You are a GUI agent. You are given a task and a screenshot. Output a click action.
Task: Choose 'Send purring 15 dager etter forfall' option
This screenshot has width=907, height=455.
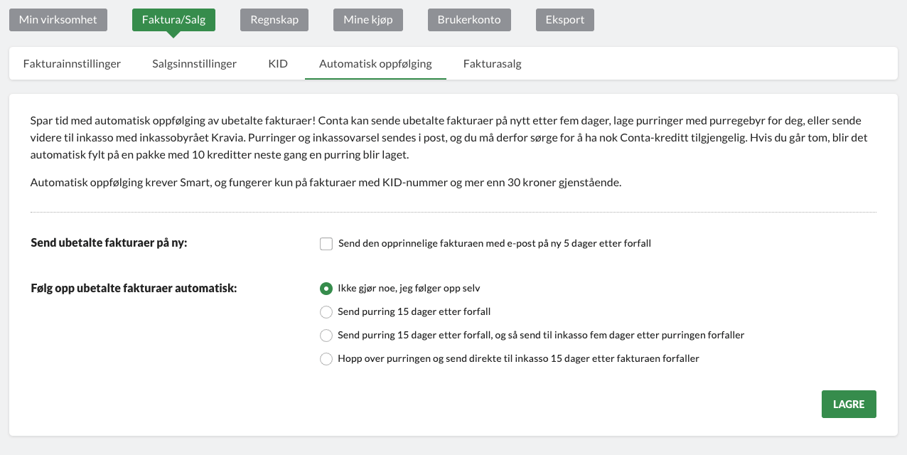coord(326,312)
